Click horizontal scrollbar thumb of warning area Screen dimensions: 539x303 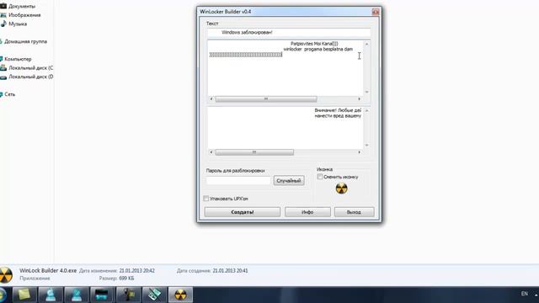click(x=254, y=152)
